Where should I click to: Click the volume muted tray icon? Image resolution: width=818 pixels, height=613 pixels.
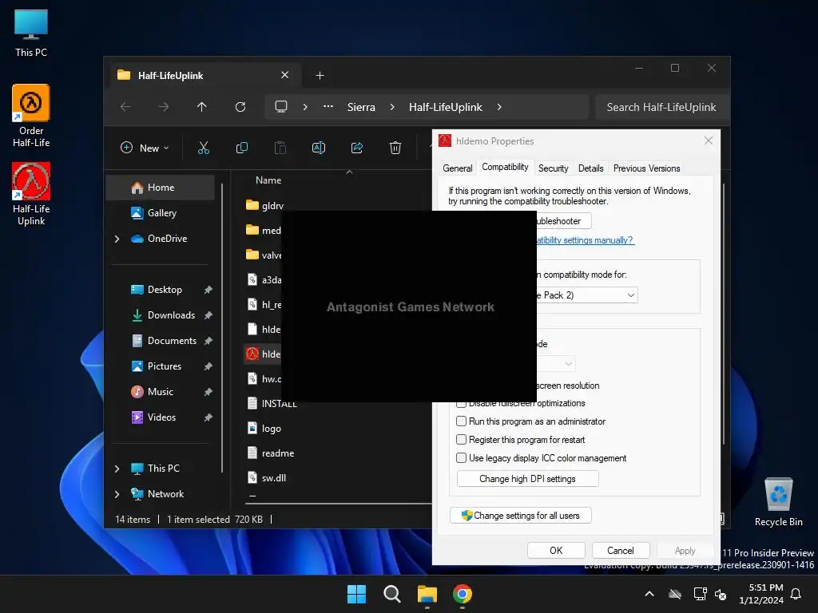pos(721,594)
